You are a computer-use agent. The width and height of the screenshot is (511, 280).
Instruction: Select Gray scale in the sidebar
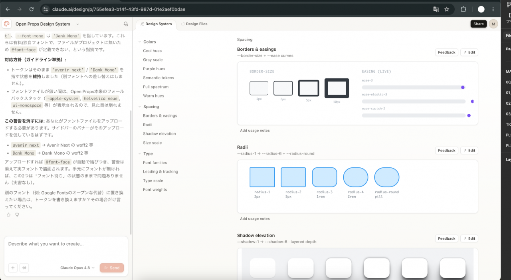pyautogui.click(x=153, y=60)
